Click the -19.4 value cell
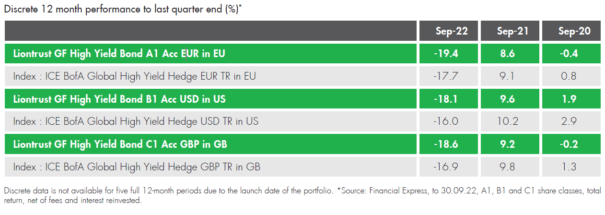Image resolution: width=605 pixels, height=215 pixels. (448, 54)
